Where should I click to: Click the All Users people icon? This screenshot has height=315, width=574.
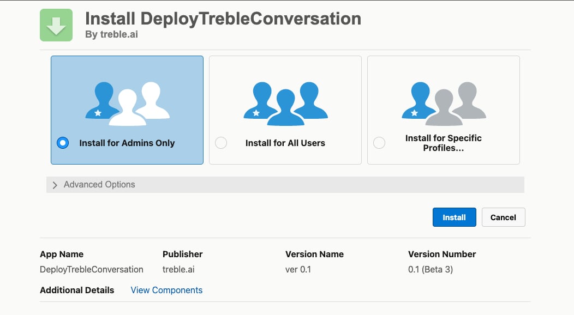coord(285,104)
